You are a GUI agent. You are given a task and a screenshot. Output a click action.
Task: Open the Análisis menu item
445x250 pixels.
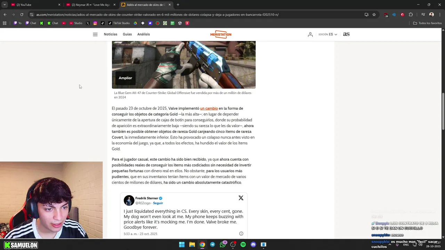click(x=144, y=34)
